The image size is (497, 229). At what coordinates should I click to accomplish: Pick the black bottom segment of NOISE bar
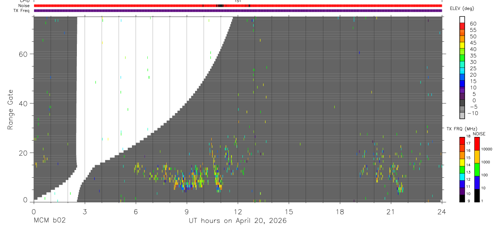tap(477, 195)
